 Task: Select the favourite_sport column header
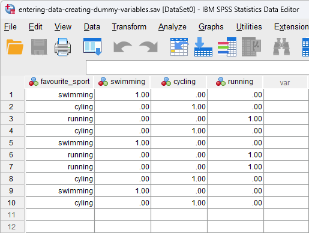(59, 82)
